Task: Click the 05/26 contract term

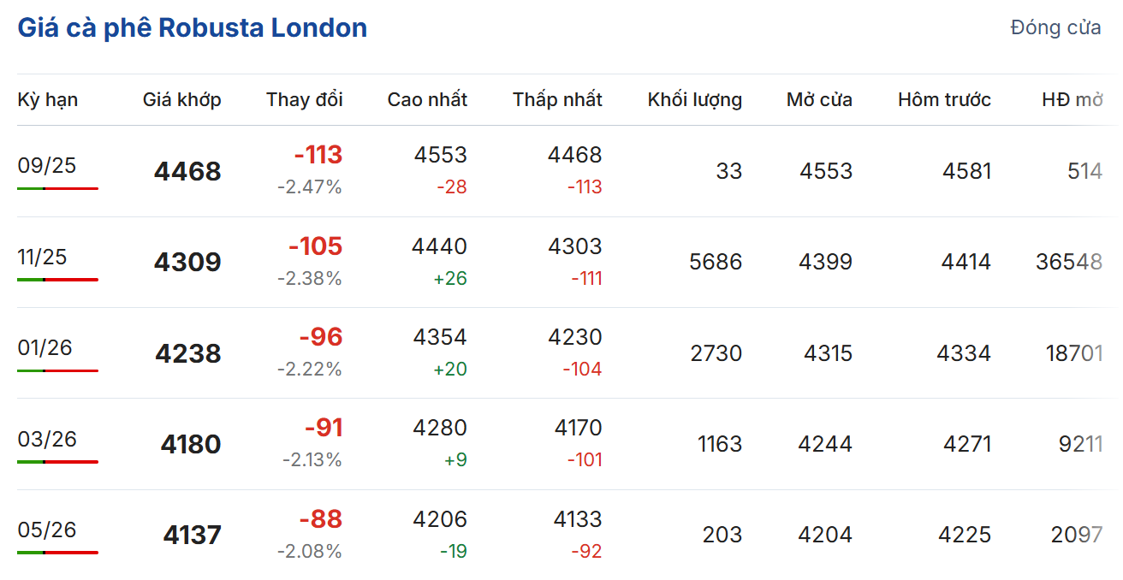Action: (x=47, y=530)
